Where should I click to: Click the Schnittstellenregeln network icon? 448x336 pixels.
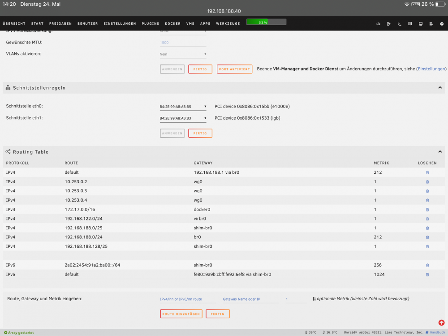pyautogui.click(x=8, y=88)
